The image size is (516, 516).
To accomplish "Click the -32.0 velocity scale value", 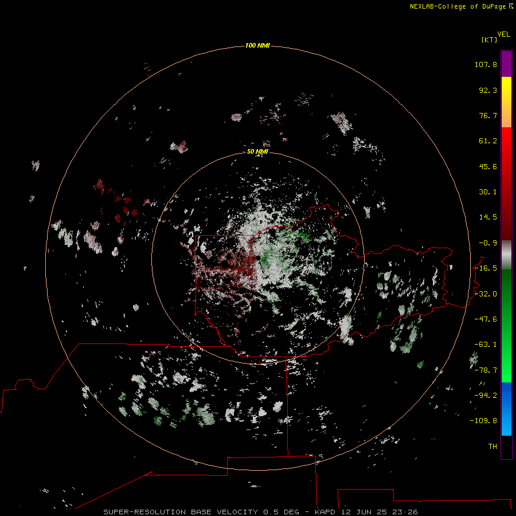I will click(486, 294).
